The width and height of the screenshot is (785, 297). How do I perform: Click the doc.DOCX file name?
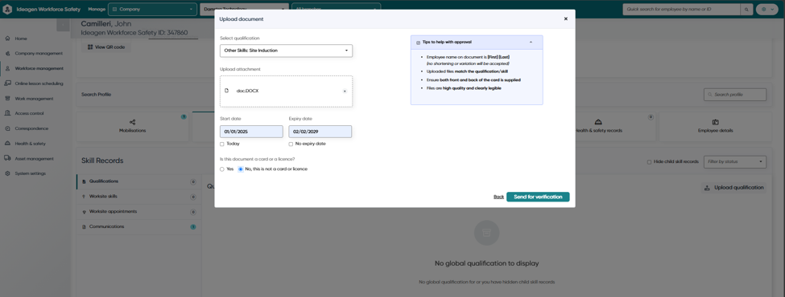(248, 91)
